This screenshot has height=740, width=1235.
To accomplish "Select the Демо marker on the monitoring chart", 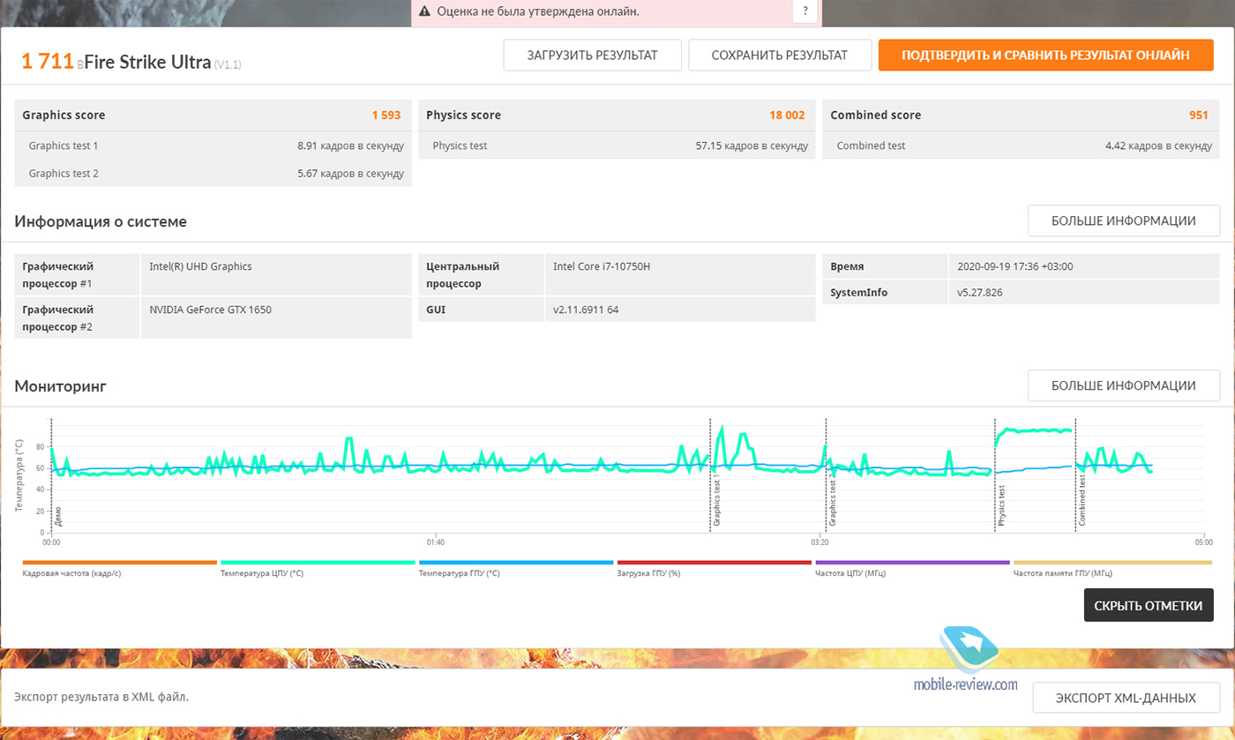I will tap(57, 516).
